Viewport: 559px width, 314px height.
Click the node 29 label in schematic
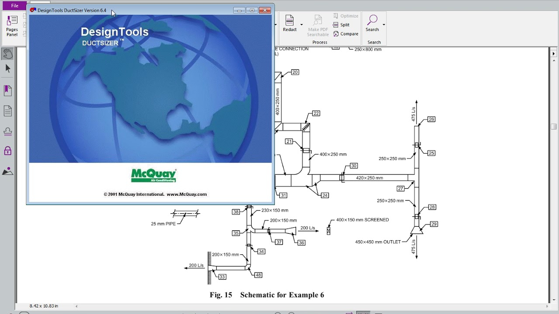pyautogui.click(x=434, y=224)
